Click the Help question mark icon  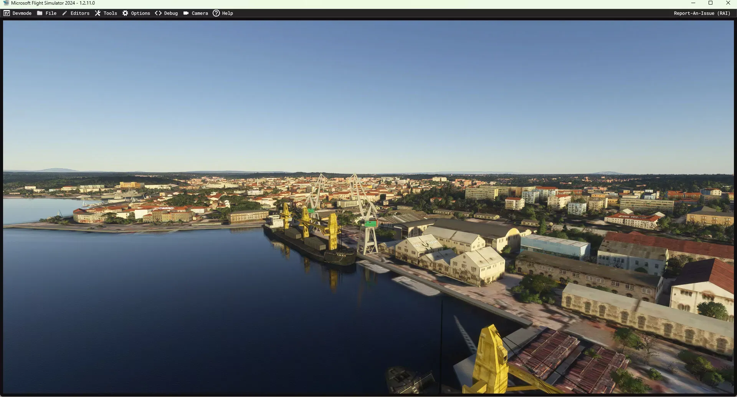(216, 13)
